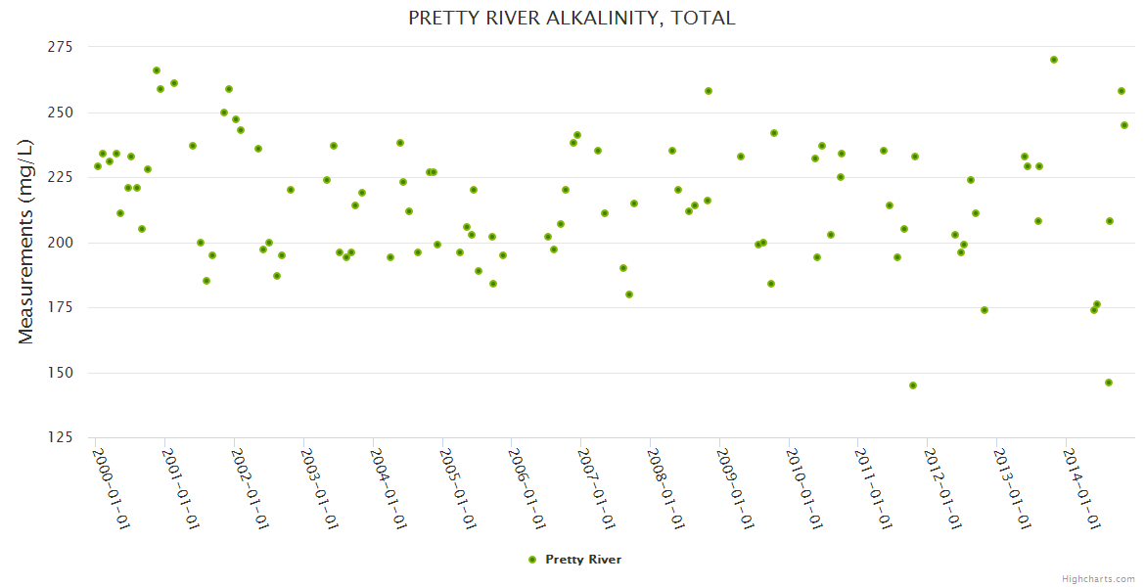Viewport: 1145px width, 587px height.
Task: Click the 2014 data point near 146
Action: click(x=1109, y=383)
